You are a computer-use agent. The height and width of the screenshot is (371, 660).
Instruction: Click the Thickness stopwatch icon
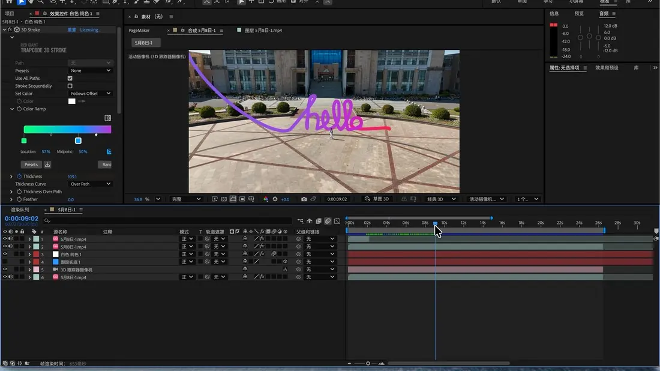click(x=19, y=176)
